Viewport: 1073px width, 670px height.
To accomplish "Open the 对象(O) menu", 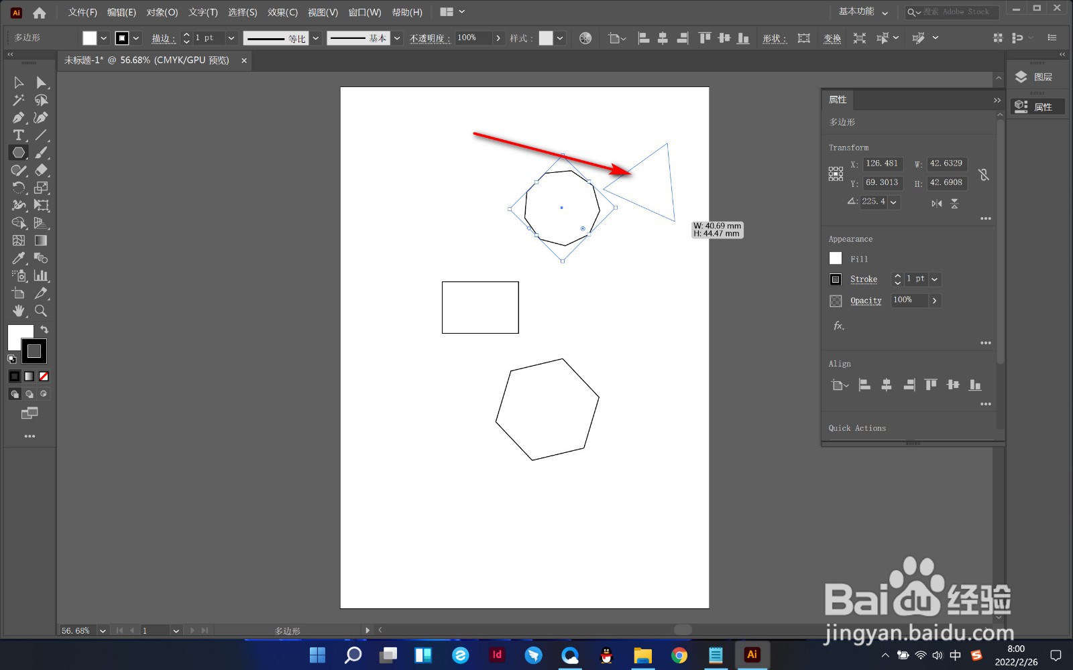I will 162,12.
